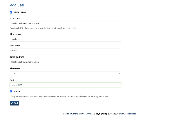Click into the First name field
The height and width of the screenshot is (124, 181).
coord(65,39)
